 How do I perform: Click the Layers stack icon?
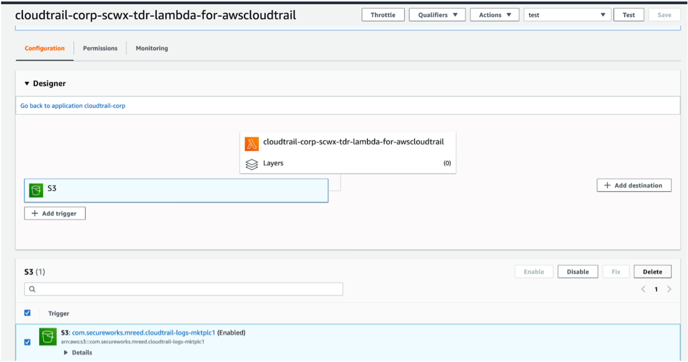(x=251, y=164)
